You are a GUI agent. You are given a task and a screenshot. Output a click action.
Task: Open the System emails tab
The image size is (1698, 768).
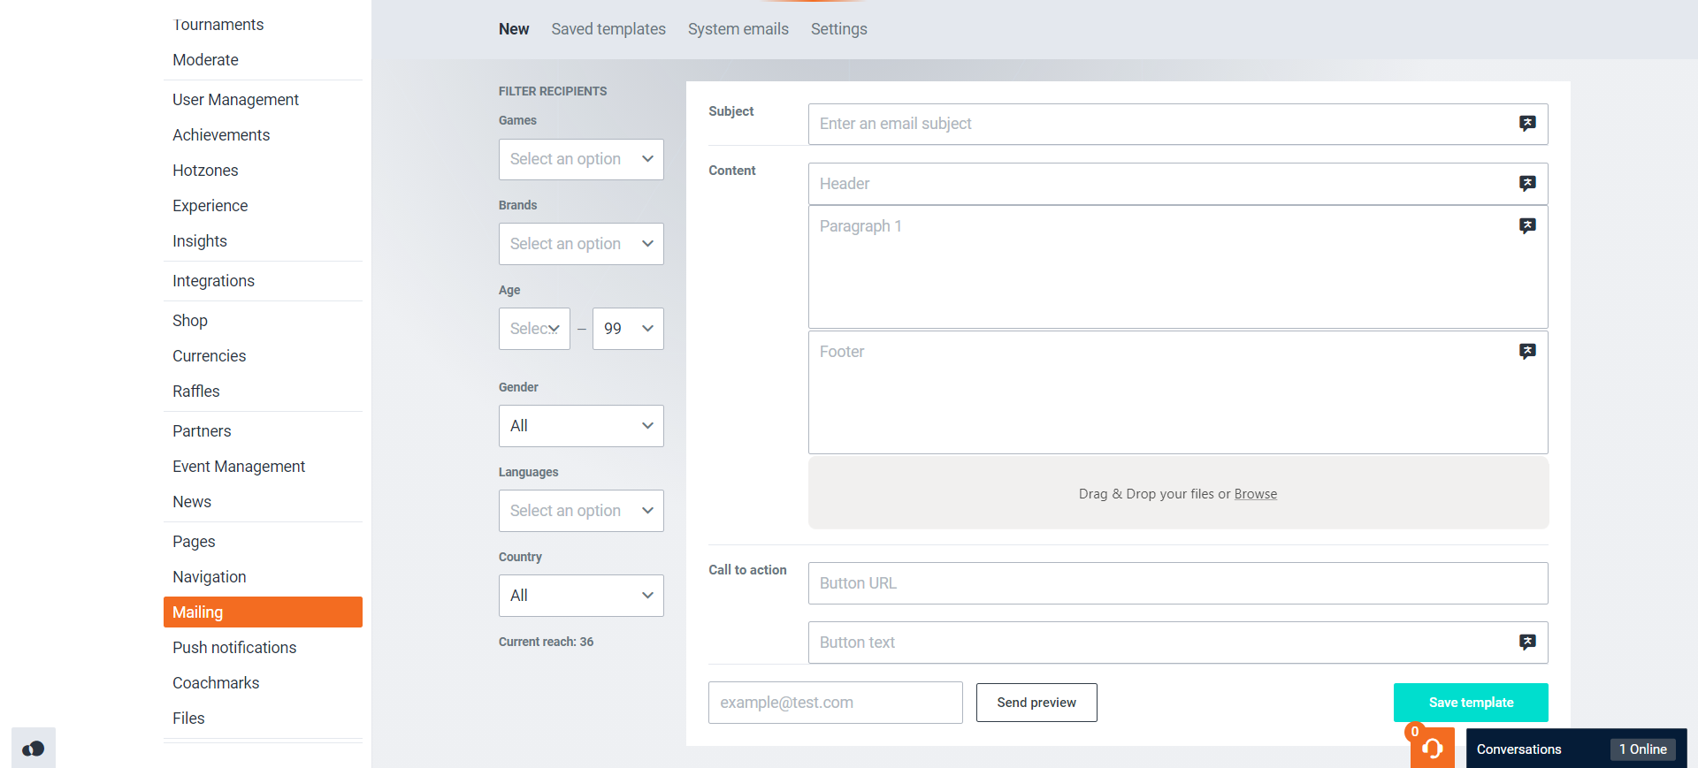click(738, 29)
